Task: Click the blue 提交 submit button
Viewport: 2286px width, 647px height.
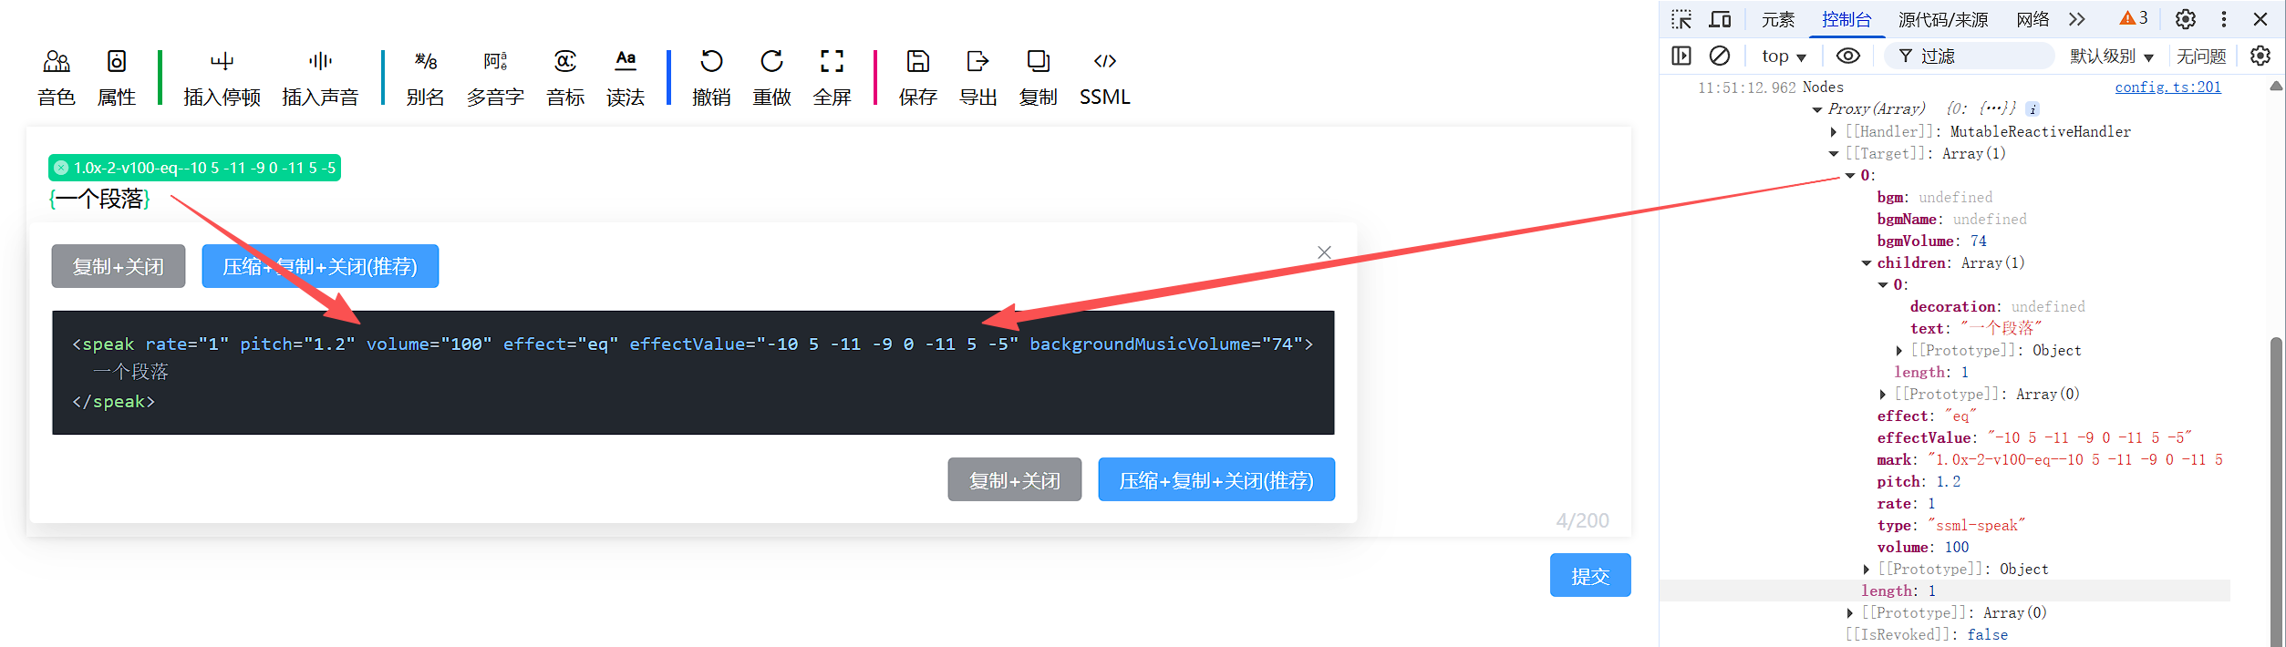Action: coord(1589,575)
